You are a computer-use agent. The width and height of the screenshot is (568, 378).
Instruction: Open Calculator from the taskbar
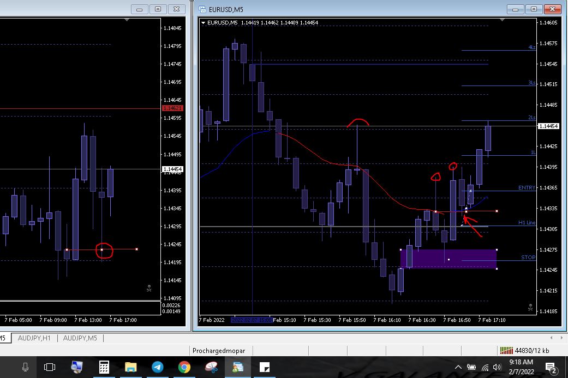[x=104, y=367]
